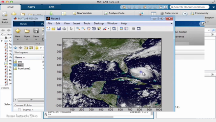Click New Script in R2013a toolstrip

[x=5, y=18]
